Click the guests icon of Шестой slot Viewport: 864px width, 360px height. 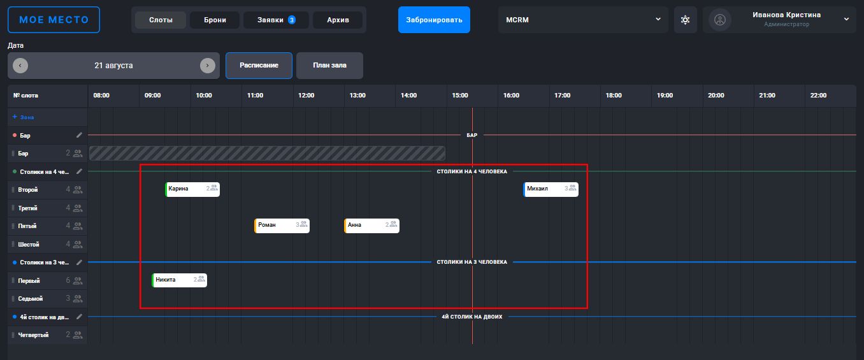(78, 245)
